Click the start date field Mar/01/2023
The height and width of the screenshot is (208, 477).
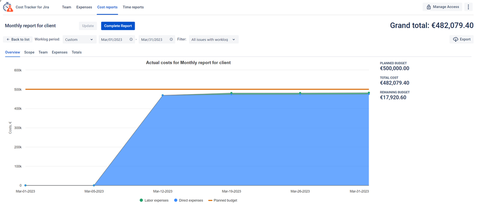[x=117, y=40]
